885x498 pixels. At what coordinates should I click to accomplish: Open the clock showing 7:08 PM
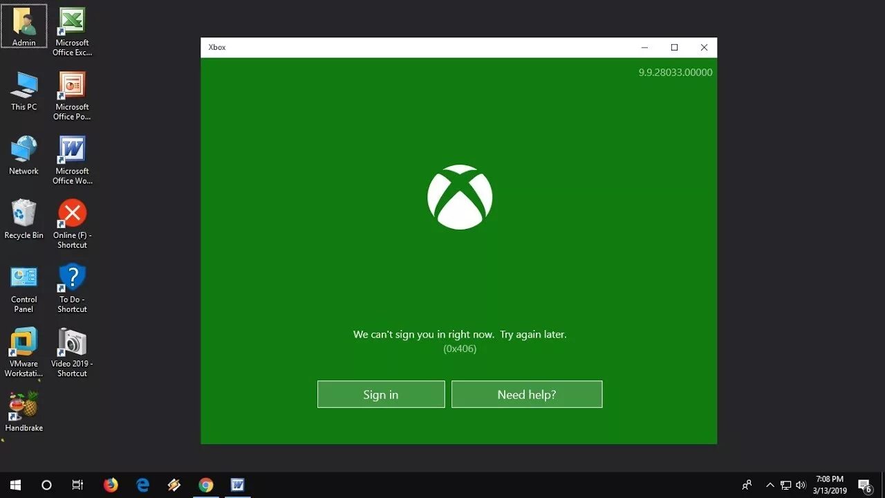[x=830, y=485]
